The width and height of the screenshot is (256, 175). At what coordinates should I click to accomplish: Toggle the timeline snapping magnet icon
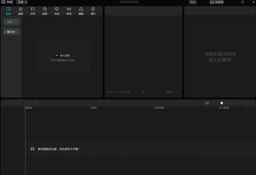coord(207,103)
